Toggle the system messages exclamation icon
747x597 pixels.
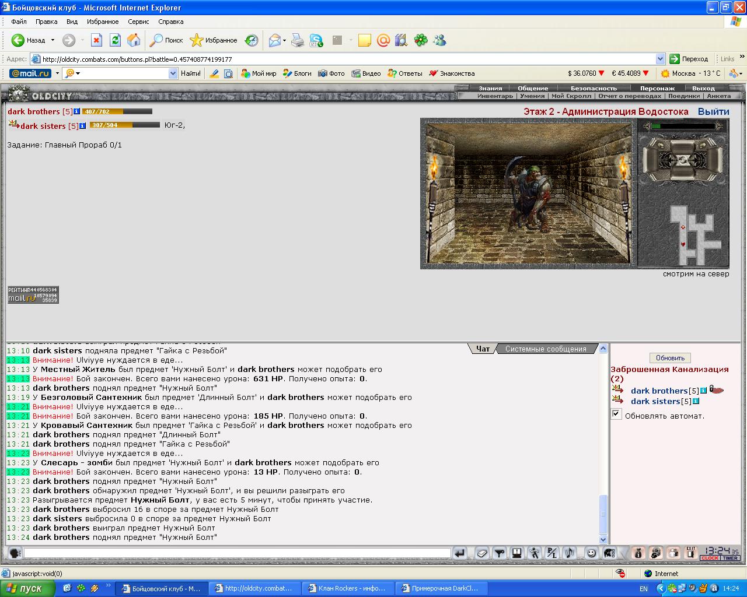(x=517, y=553)
